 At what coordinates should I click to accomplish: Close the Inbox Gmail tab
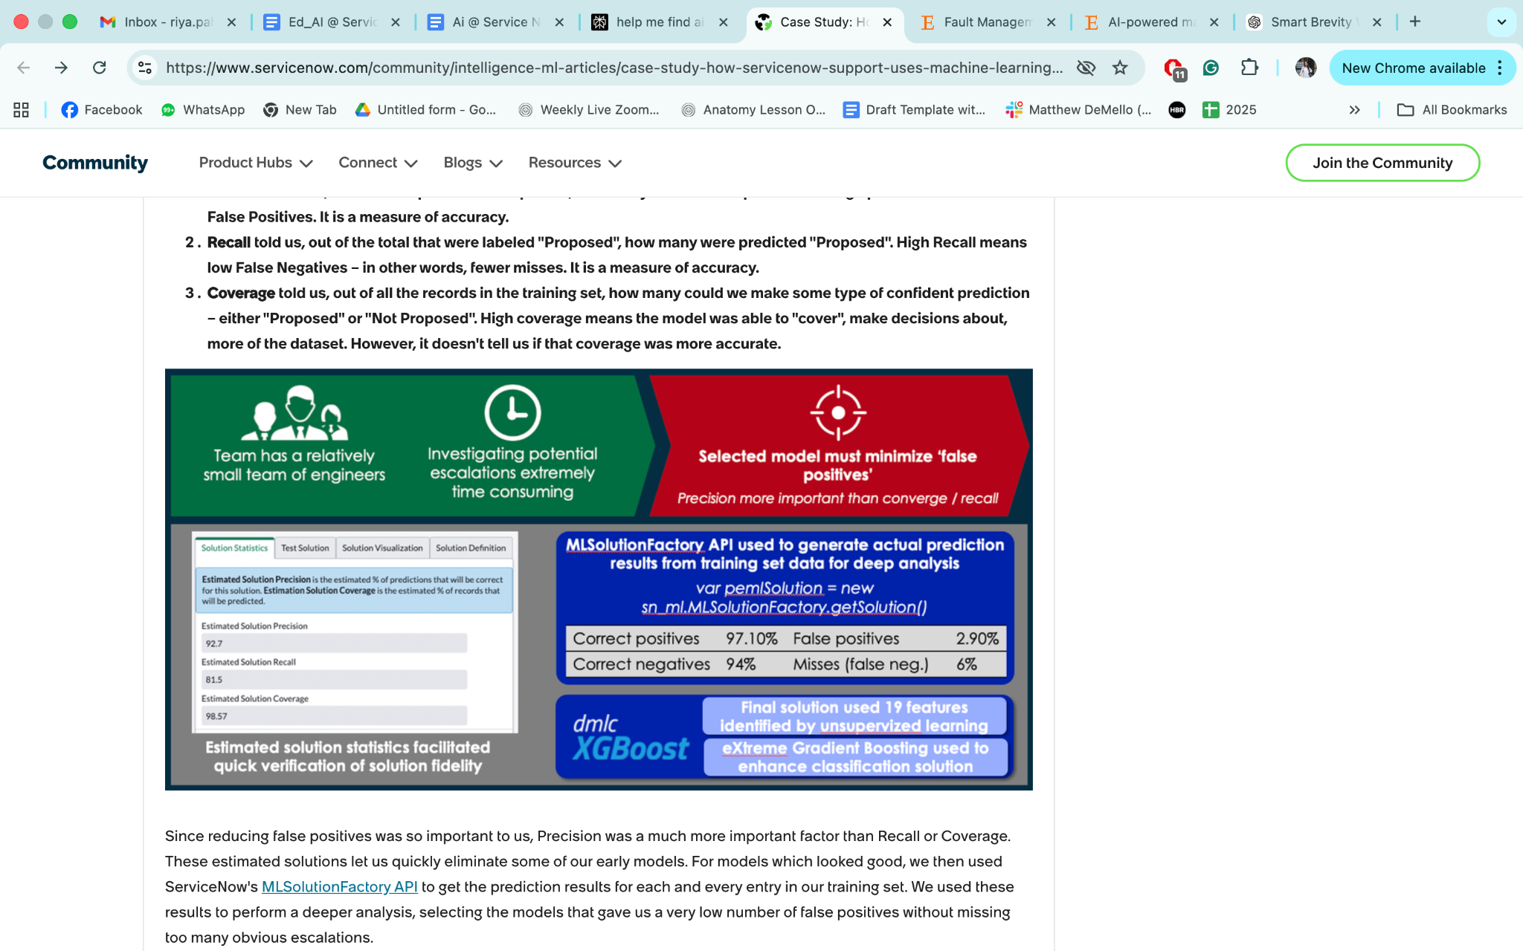pos(231,22)
